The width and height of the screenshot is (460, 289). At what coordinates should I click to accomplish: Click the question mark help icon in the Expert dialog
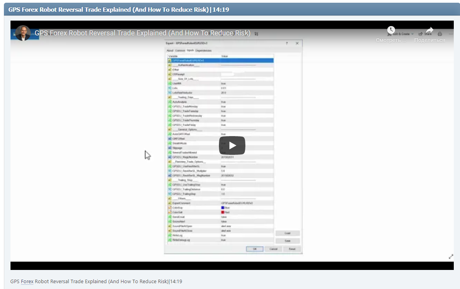pyautogui.click(x=287, y=43)
